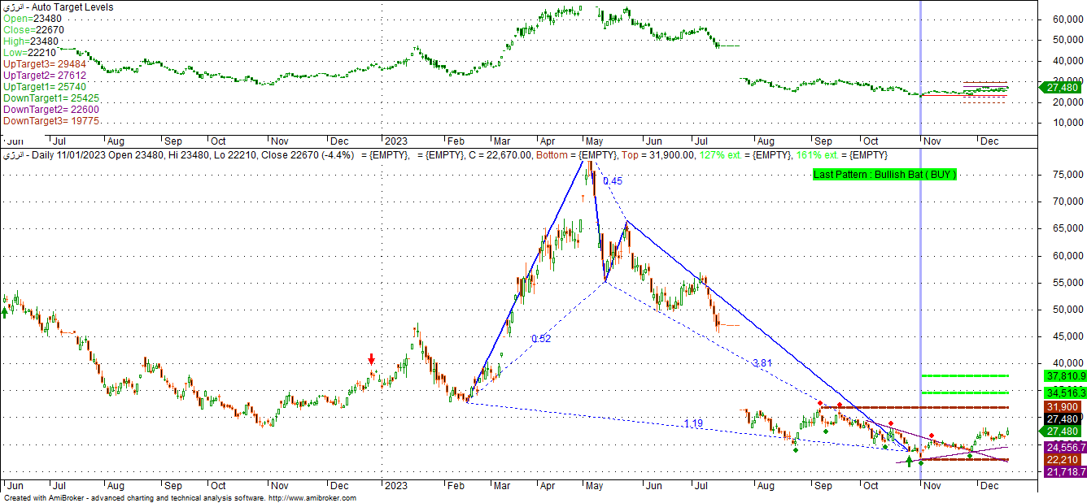
Task: Click the green 27,480 price tag in upper pane
Action: point(1063,87)
